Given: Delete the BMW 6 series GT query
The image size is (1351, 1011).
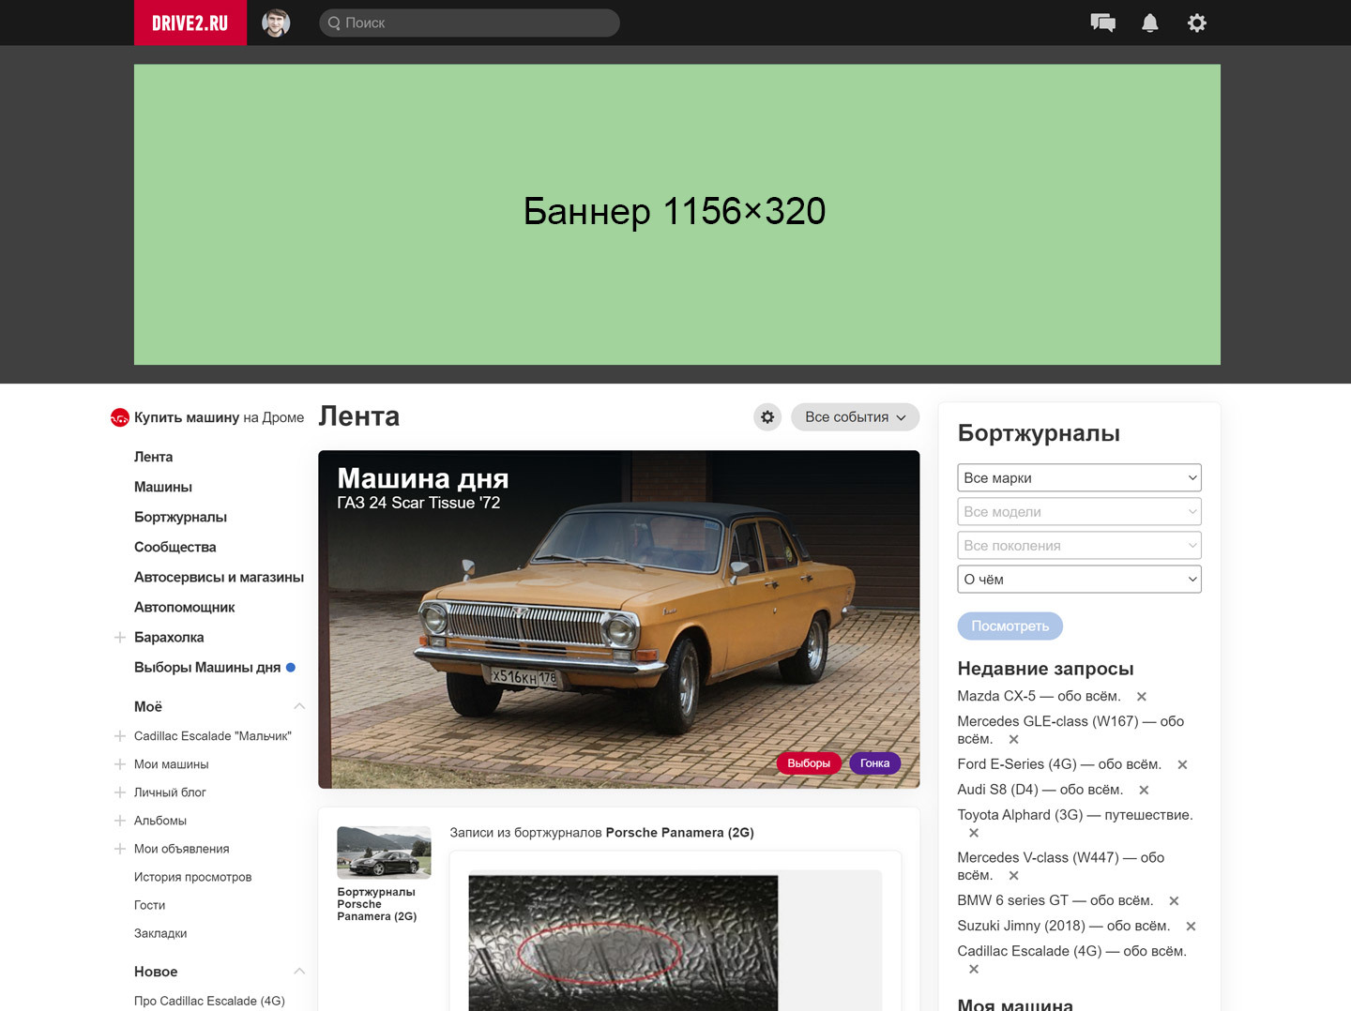Looking at the screenshot, I should click(x=1174, y=901).
